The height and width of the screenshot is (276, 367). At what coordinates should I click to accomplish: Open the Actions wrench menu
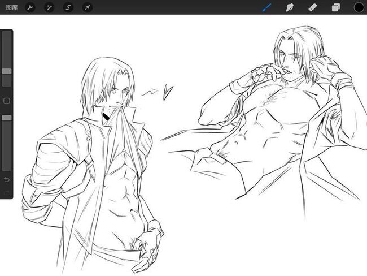click(32, 7)
